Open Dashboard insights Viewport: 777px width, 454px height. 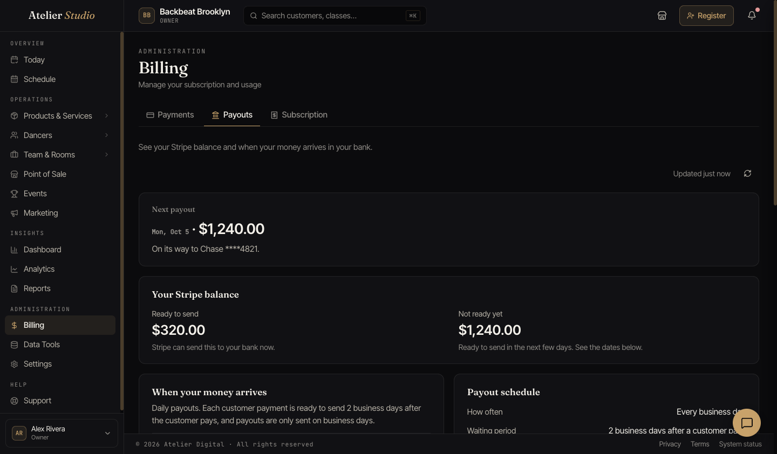(60, 250)
